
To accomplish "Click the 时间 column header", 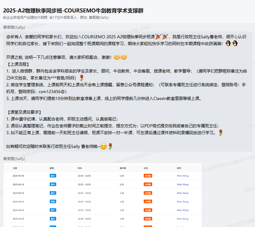I will [80, 168].
